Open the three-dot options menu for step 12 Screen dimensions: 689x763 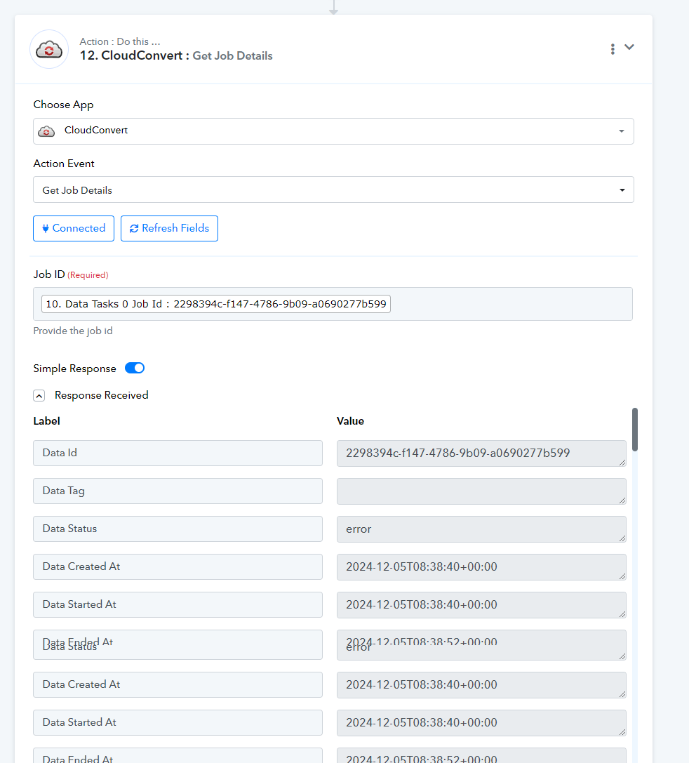tap(613, 48)
